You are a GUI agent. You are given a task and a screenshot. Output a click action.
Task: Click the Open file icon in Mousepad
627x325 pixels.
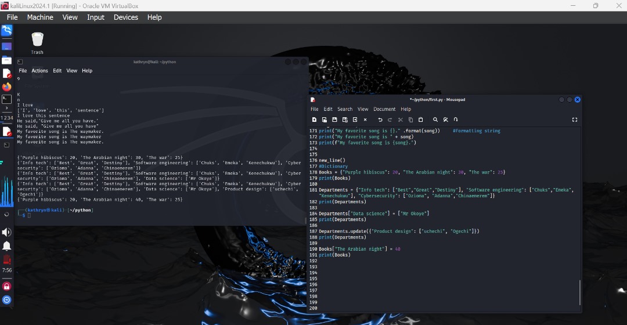pyautogui.click(x=325, y=120)
